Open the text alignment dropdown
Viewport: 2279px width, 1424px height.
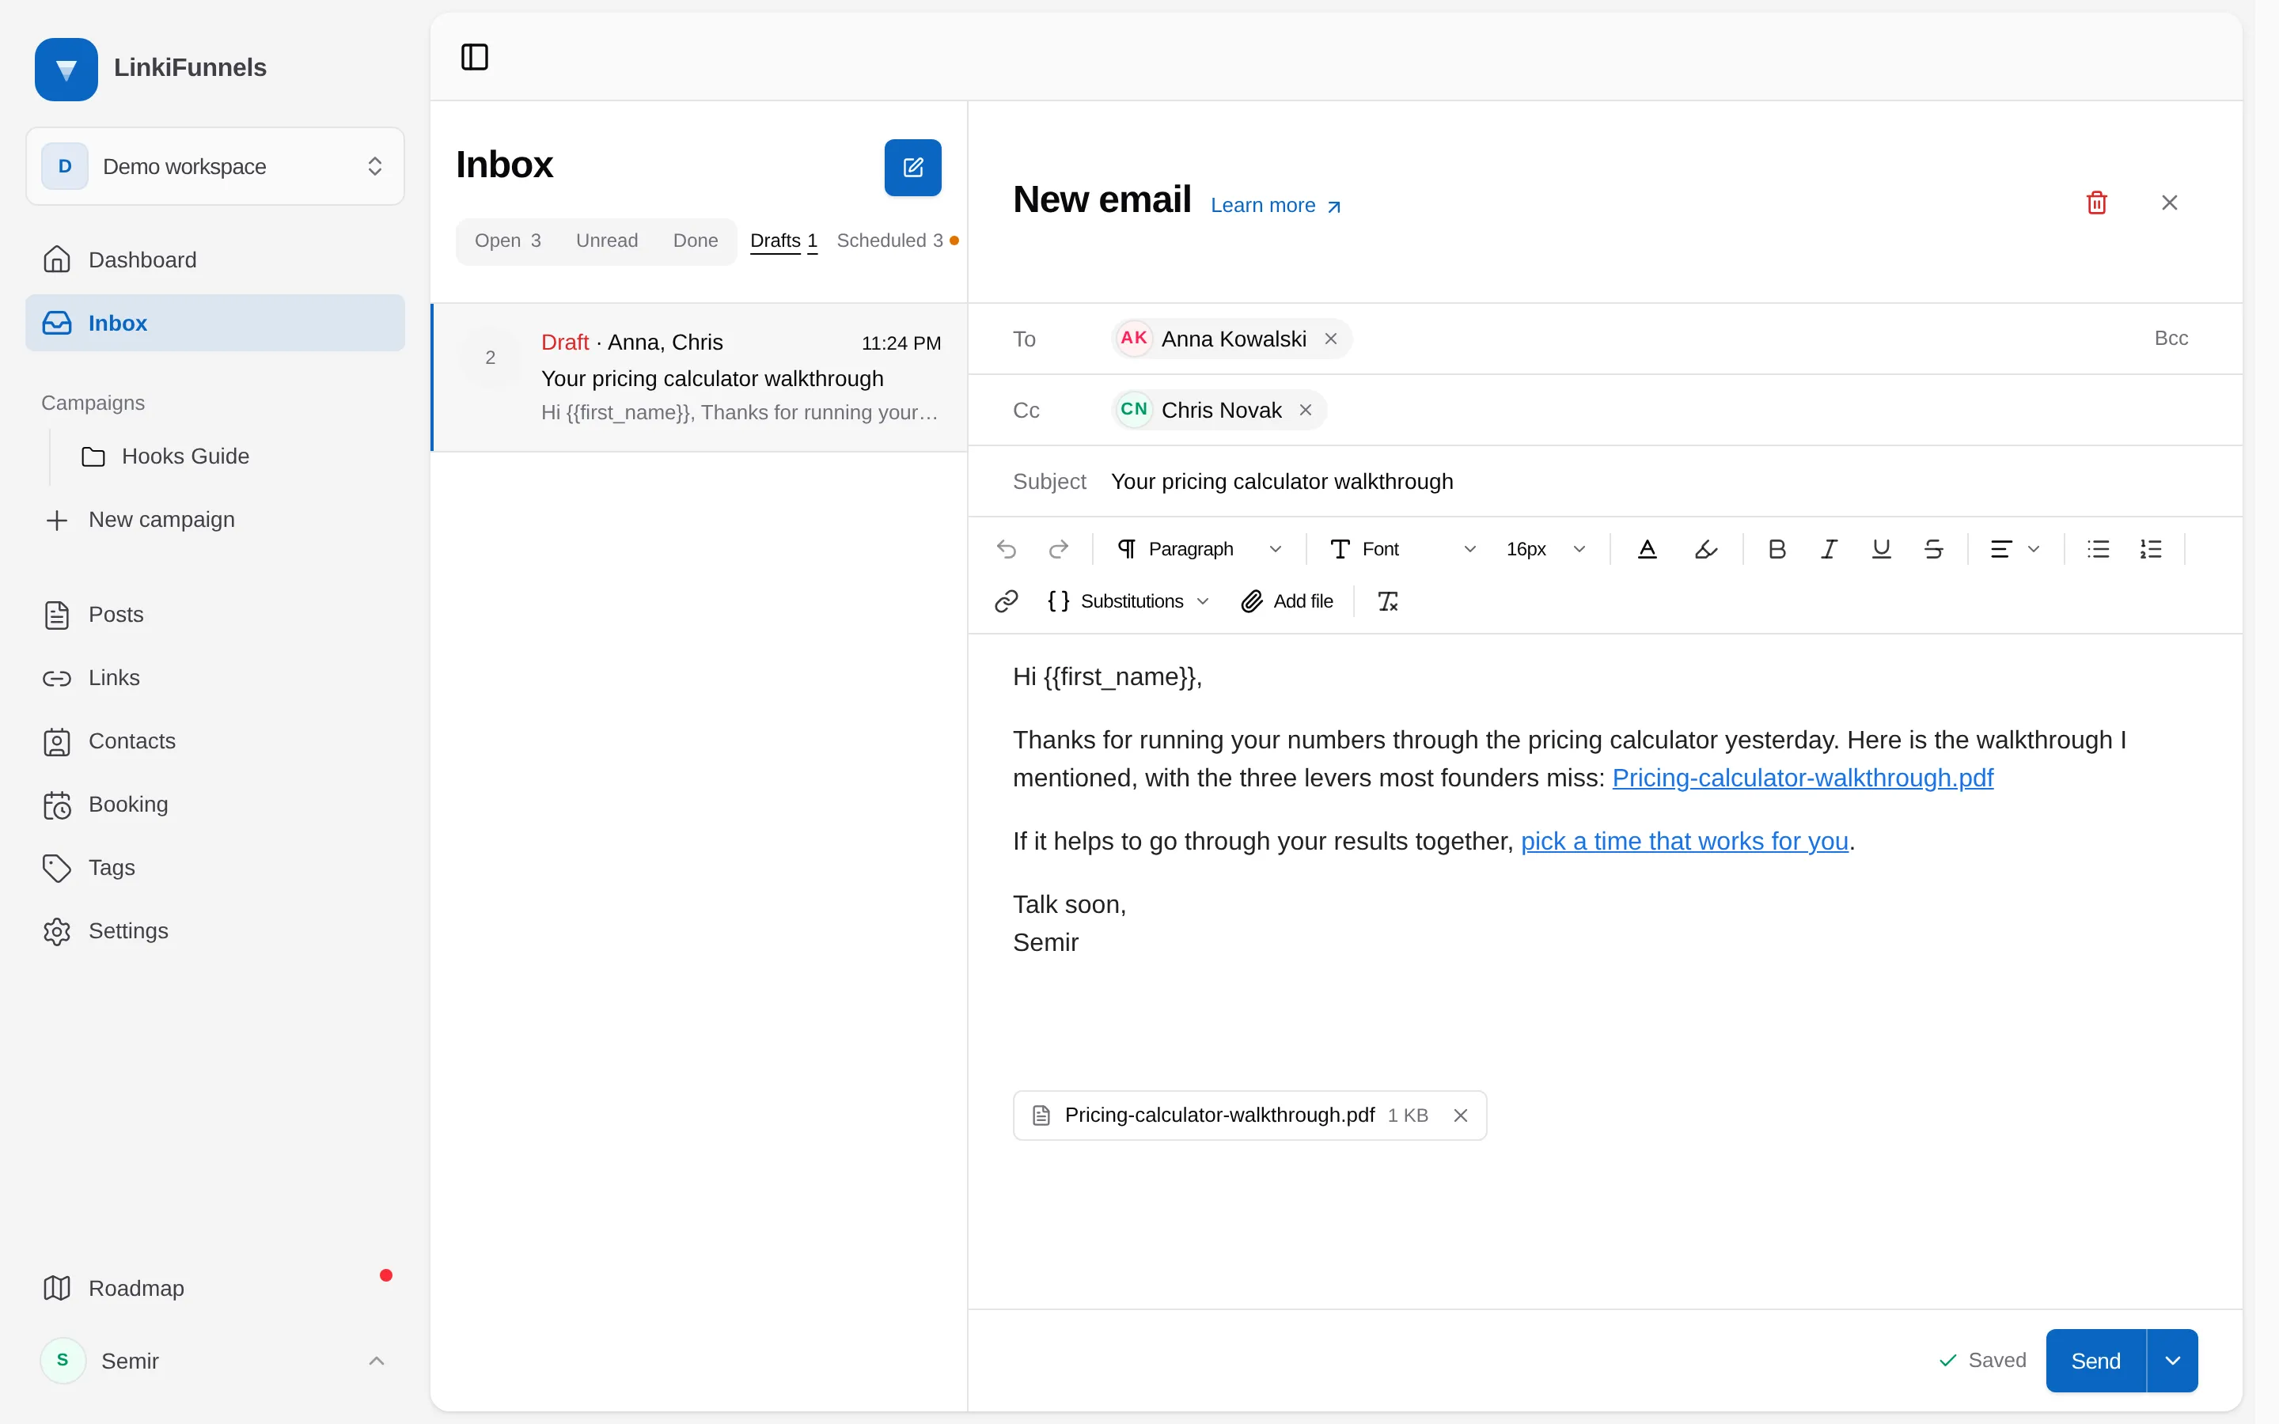click(2015, 549)
